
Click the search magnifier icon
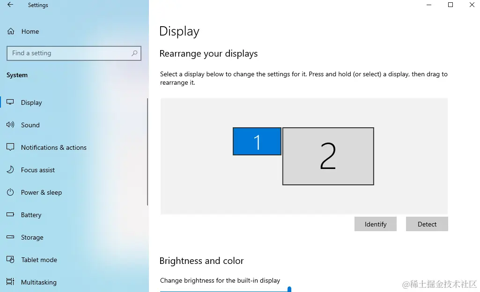134,53
